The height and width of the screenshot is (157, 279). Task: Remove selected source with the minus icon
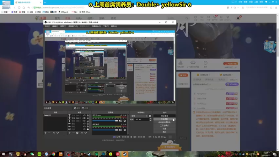tap(74, 133)
